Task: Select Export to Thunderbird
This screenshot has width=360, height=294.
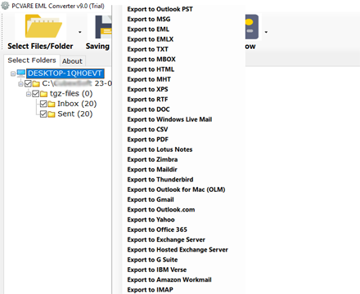Action: point(160,180)
